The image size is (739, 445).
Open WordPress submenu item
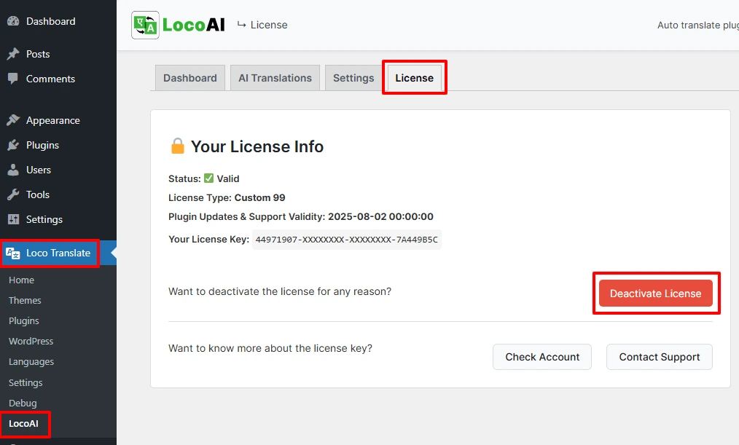pyautogui.click(x=31, y=342)
